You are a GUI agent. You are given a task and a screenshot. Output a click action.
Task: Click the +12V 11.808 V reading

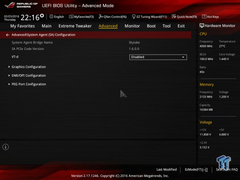tap(205, 135)
